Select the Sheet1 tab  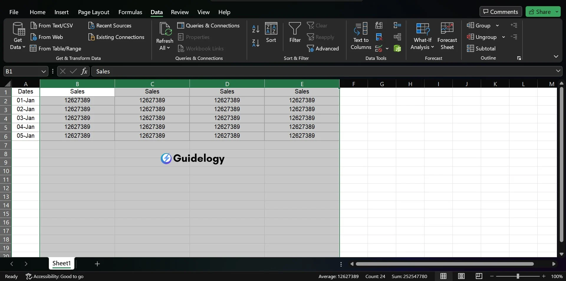click(x=62, y=263)
